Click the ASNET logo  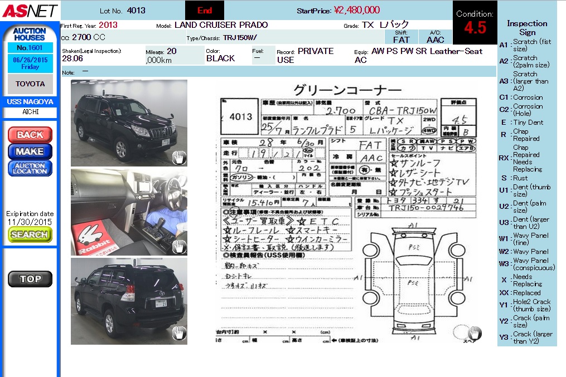(x=29, y=10)
